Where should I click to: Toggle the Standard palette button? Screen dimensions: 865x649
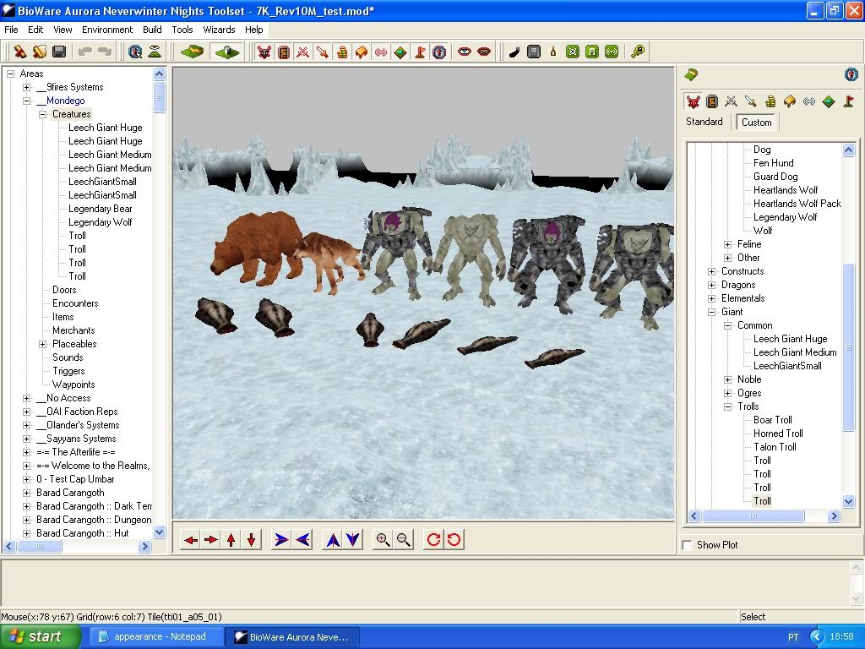click(x=704, y=122)
